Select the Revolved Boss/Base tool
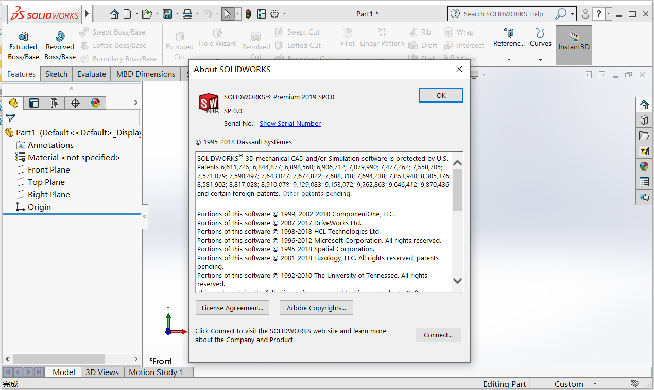The height and width of the screenshot is (390, 654). [x=60, y=45]
